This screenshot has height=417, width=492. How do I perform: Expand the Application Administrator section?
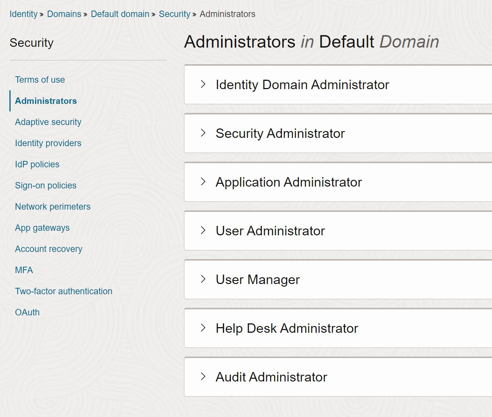pyautogui.click(x=203, y=182)
